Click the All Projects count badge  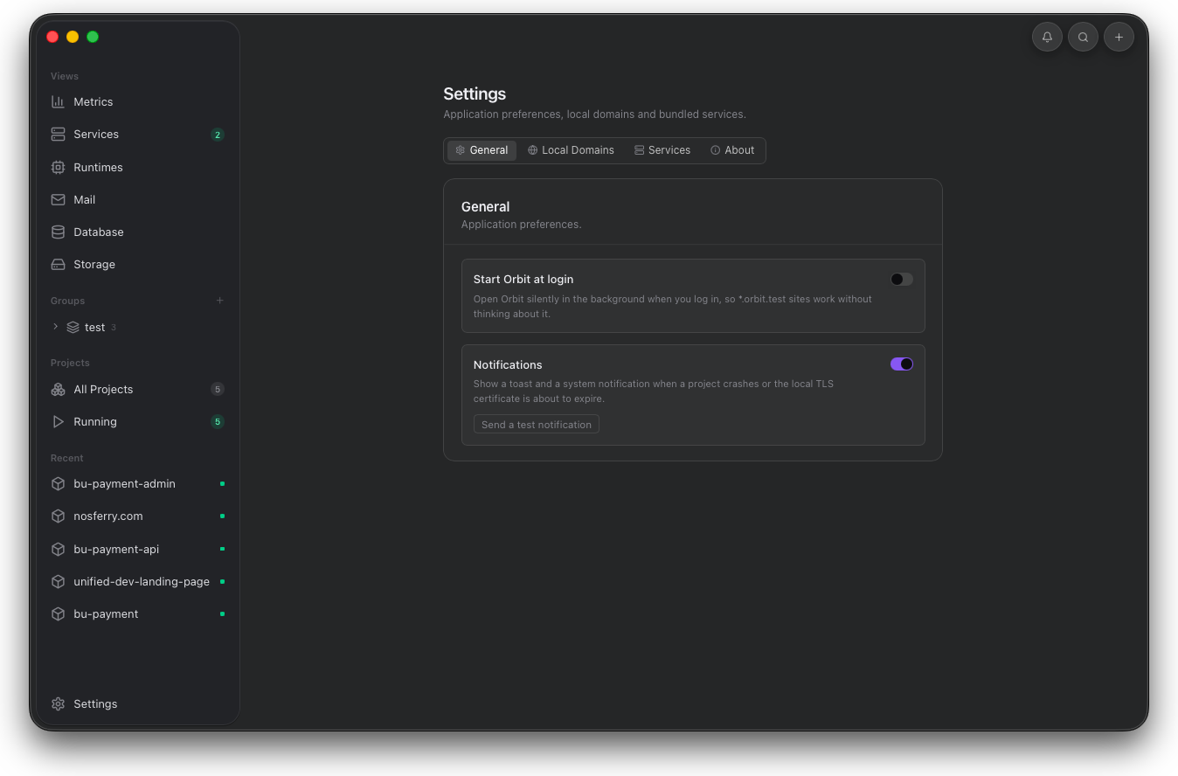click(x=218, y=389)
